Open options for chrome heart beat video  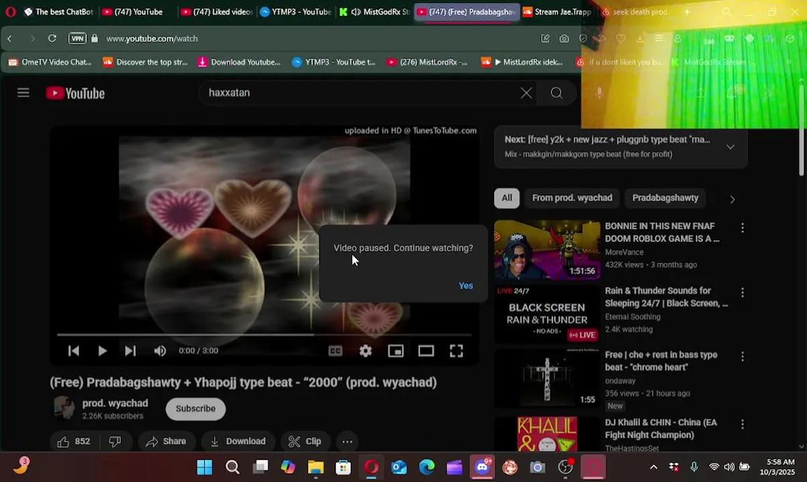click(742, 357)
